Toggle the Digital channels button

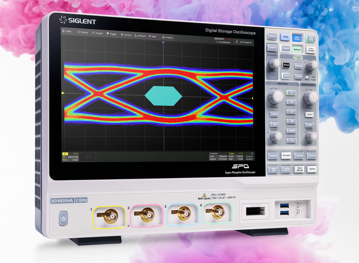click(292, 131)
